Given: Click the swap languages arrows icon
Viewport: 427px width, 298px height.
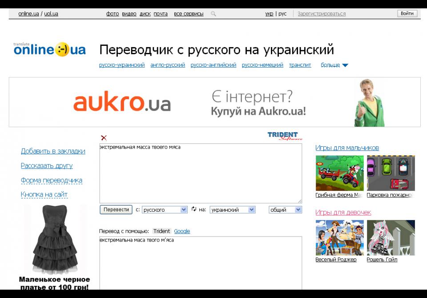Looking at the screenshot, I should 193,209.
